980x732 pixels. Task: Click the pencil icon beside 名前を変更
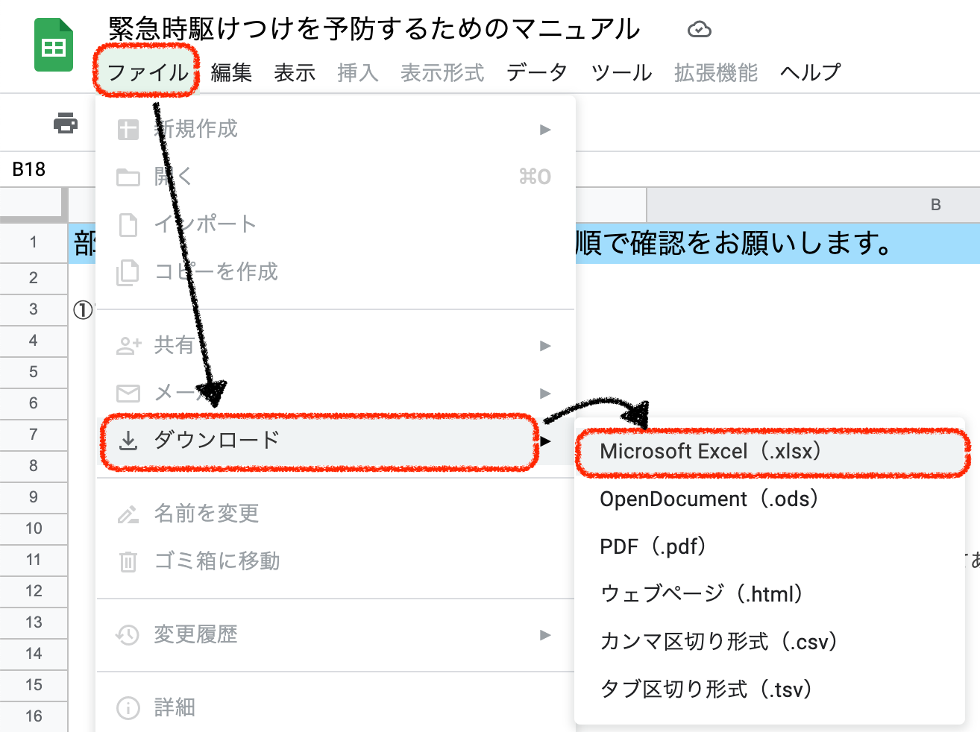coord(128,514)
